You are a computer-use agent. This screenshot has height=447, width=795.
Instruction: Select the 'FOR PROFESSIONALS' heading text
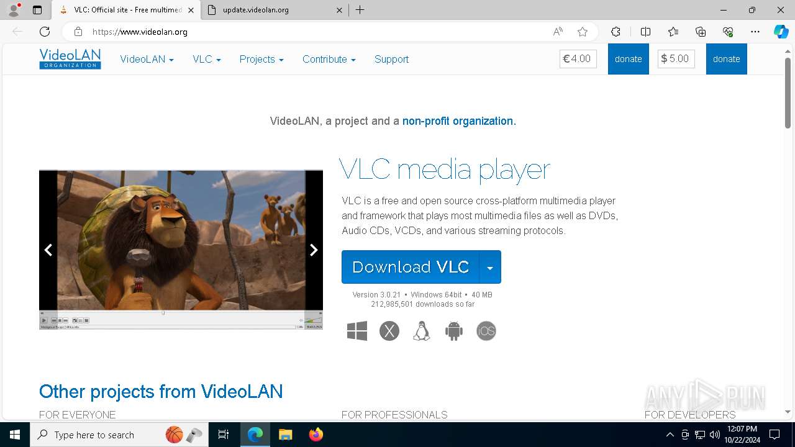pyautogui.click(x=394, y=415)
